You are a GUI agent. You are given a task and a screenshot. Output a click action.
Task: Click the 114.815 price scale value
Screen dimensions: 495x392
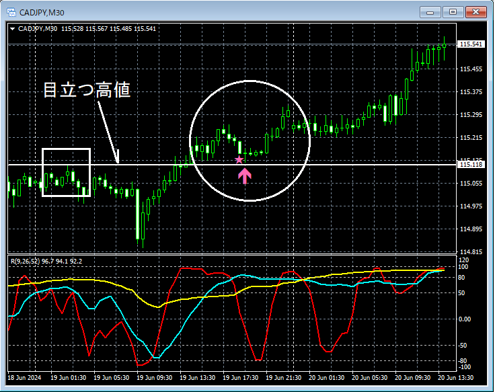tap(471, 252)
